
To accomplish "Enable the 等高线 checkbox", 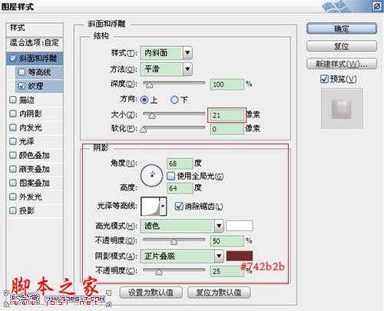I will tap(22, 72).
